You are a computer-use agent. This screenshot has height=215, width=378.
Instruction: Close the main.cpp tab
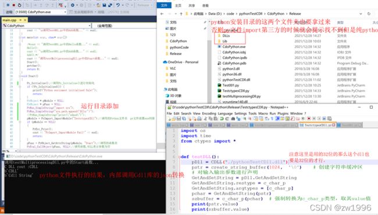pos(25,20)
